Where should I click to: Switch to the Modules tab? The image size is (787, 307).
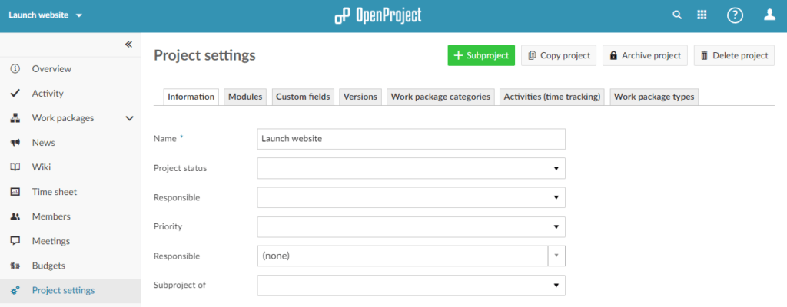[x=245, y=97]
